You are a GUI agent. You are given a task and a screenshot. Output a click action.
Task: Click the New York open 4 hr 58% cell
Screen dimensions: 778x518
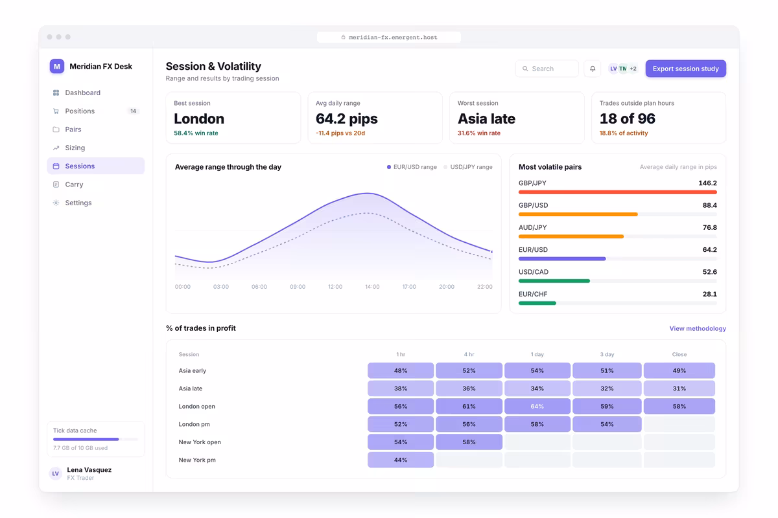click(x=469, y=442)
